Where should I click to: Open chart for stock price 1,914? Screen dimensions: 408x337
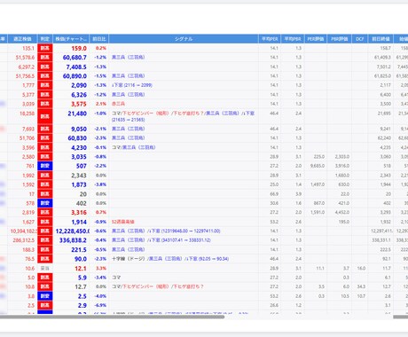(79, 222)
